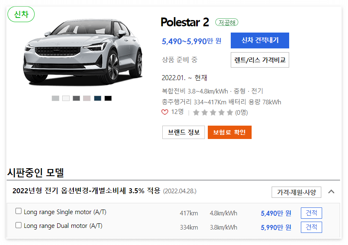Click the 총주행거리 334~417Km line

tap(222, 102)
